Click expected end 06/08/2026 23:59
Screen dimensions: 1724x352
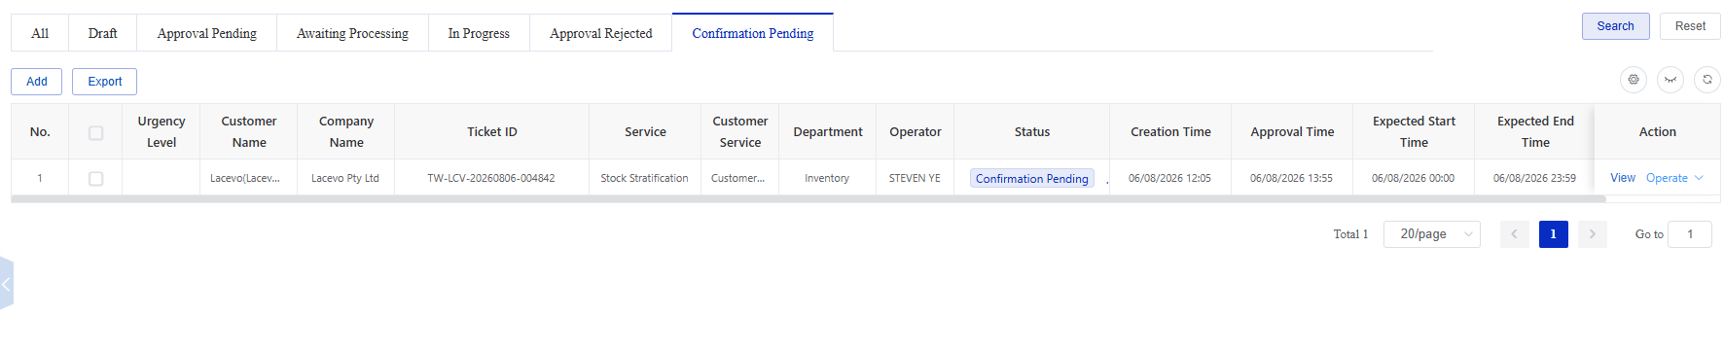coord(1534,179)
